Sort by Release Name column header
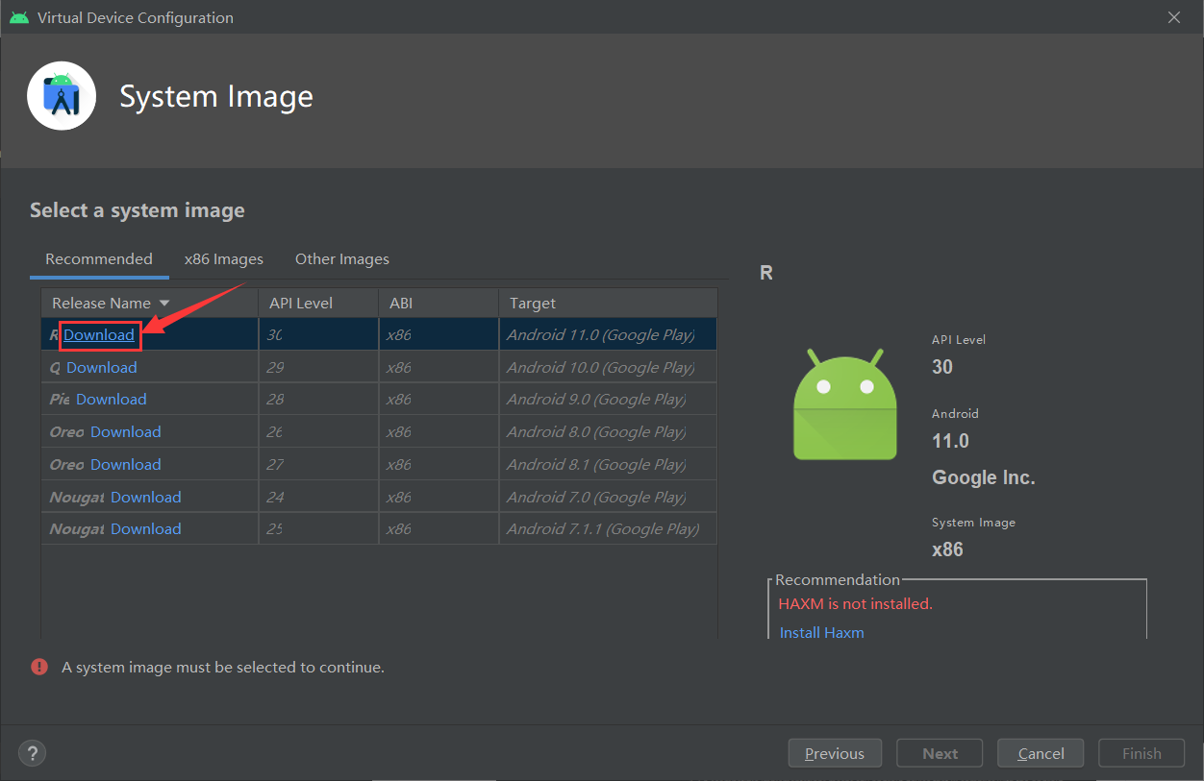This screenshot has height=781, width=1204. 99,302
